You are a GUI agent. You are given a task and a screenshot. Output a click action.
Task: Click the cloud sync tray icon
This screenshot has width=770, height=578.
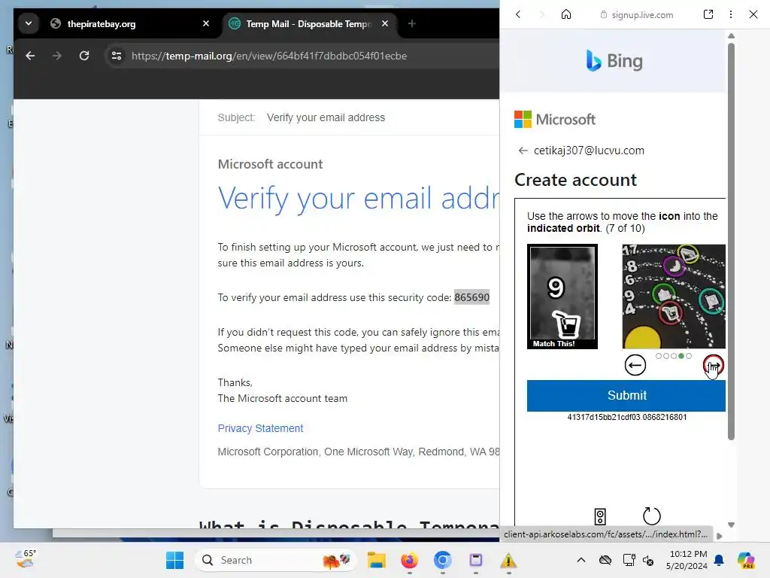[x=605, y=560]
